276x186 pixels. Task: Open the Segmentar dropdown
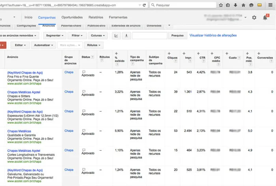click(54, 36)
